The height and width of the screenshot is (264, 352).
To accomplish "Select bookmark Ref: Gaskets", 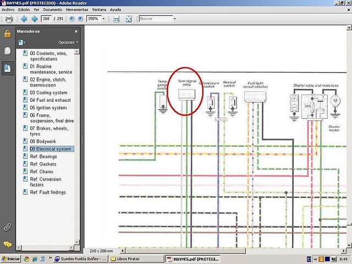I will (43, 164).
